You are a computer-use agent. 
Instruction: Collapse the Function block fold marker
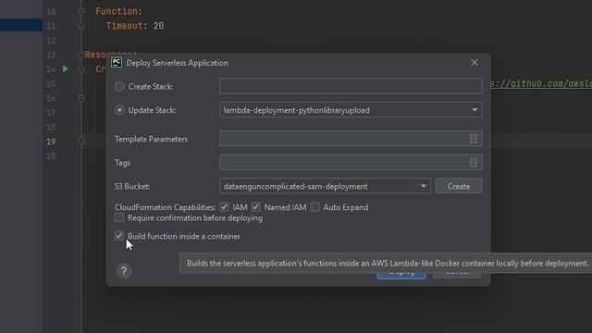click(x=81, y=11)
